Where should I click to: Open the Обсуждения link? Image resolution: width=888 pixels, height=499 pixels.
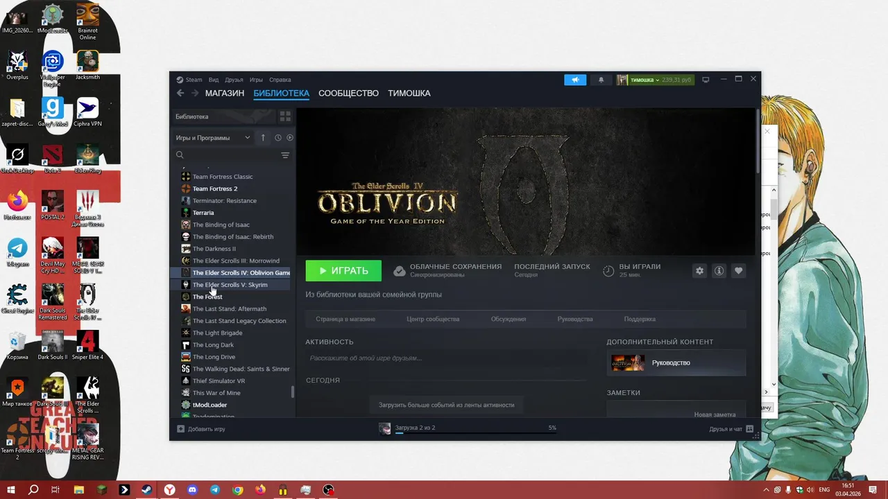click(509, 319)
